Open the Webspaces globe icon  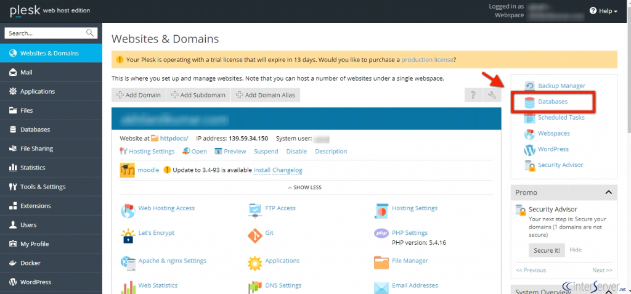tap(529, 134)
